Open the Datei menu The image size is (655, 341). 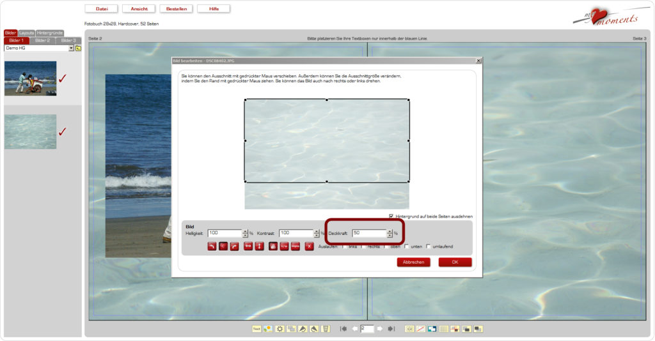coord(102,9)
